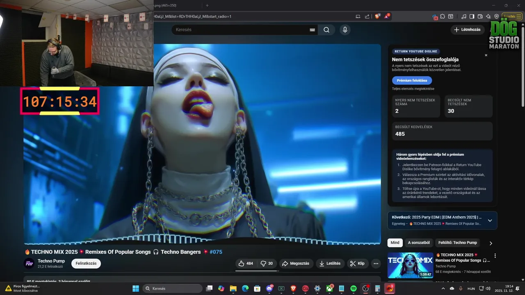Click the Létrehozás create button
This screenshot has width=525, height=295.
[468, 29]
